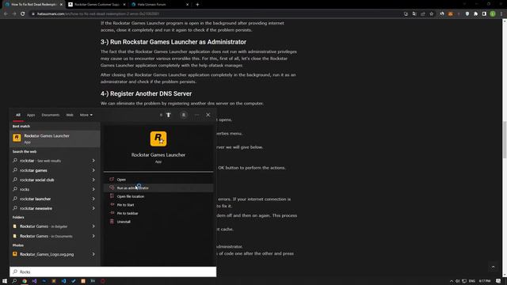
Task: Switch to Rockstar Games Customer Support tab
Action: click(x=97, y=5)
